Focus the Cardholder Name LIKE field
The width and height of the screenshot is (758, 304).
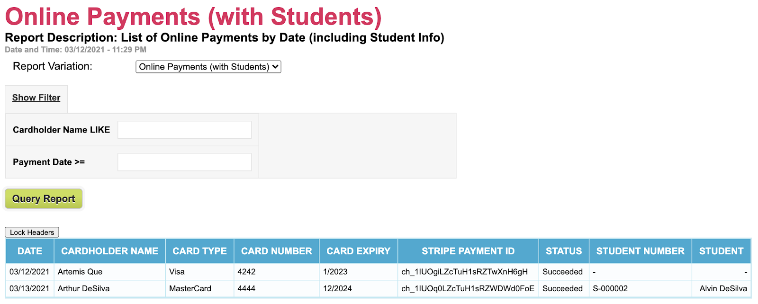[x=184, y=130]
